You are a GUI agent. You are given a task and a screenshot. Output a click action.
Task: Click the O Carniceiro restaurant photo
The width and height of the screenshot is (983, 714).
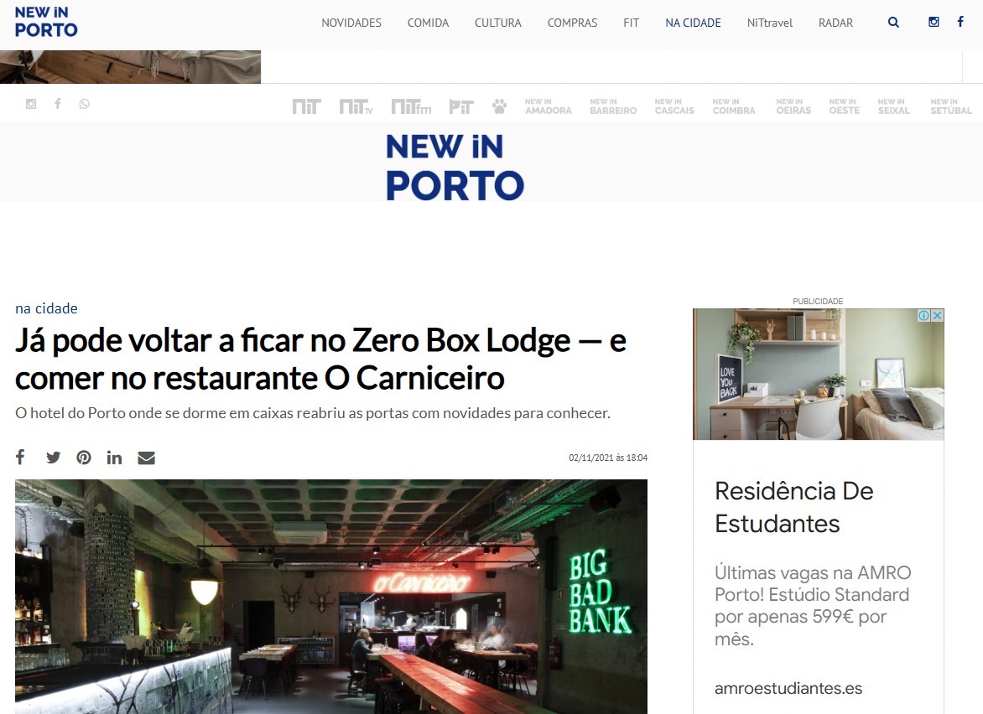pos(331,596)
